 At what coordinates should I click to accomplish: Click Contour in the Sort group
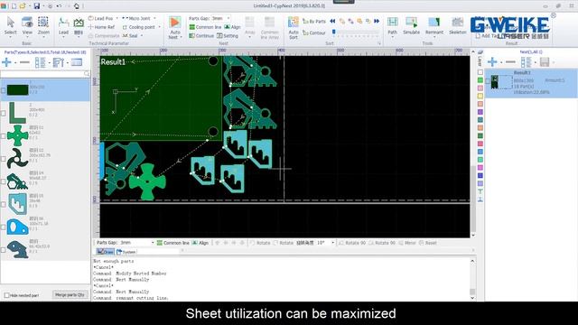tap(314, 32)
